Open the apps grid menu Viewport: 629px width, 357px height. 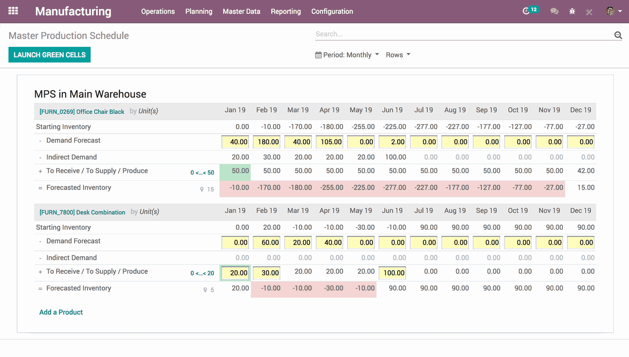click(12, 10)
